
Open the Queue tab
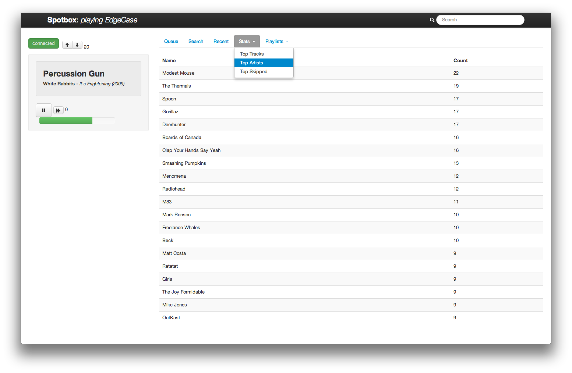(171, 41)
